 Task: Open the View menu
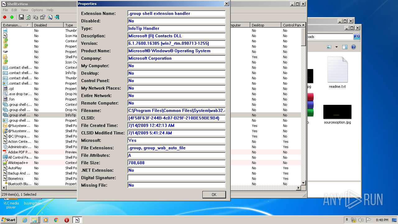[24, 10]
